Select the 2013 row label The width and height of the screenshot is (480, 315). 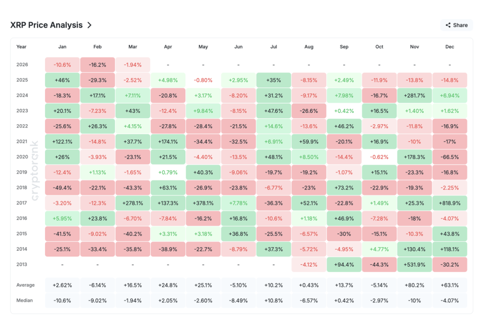(x=22, y=264)
